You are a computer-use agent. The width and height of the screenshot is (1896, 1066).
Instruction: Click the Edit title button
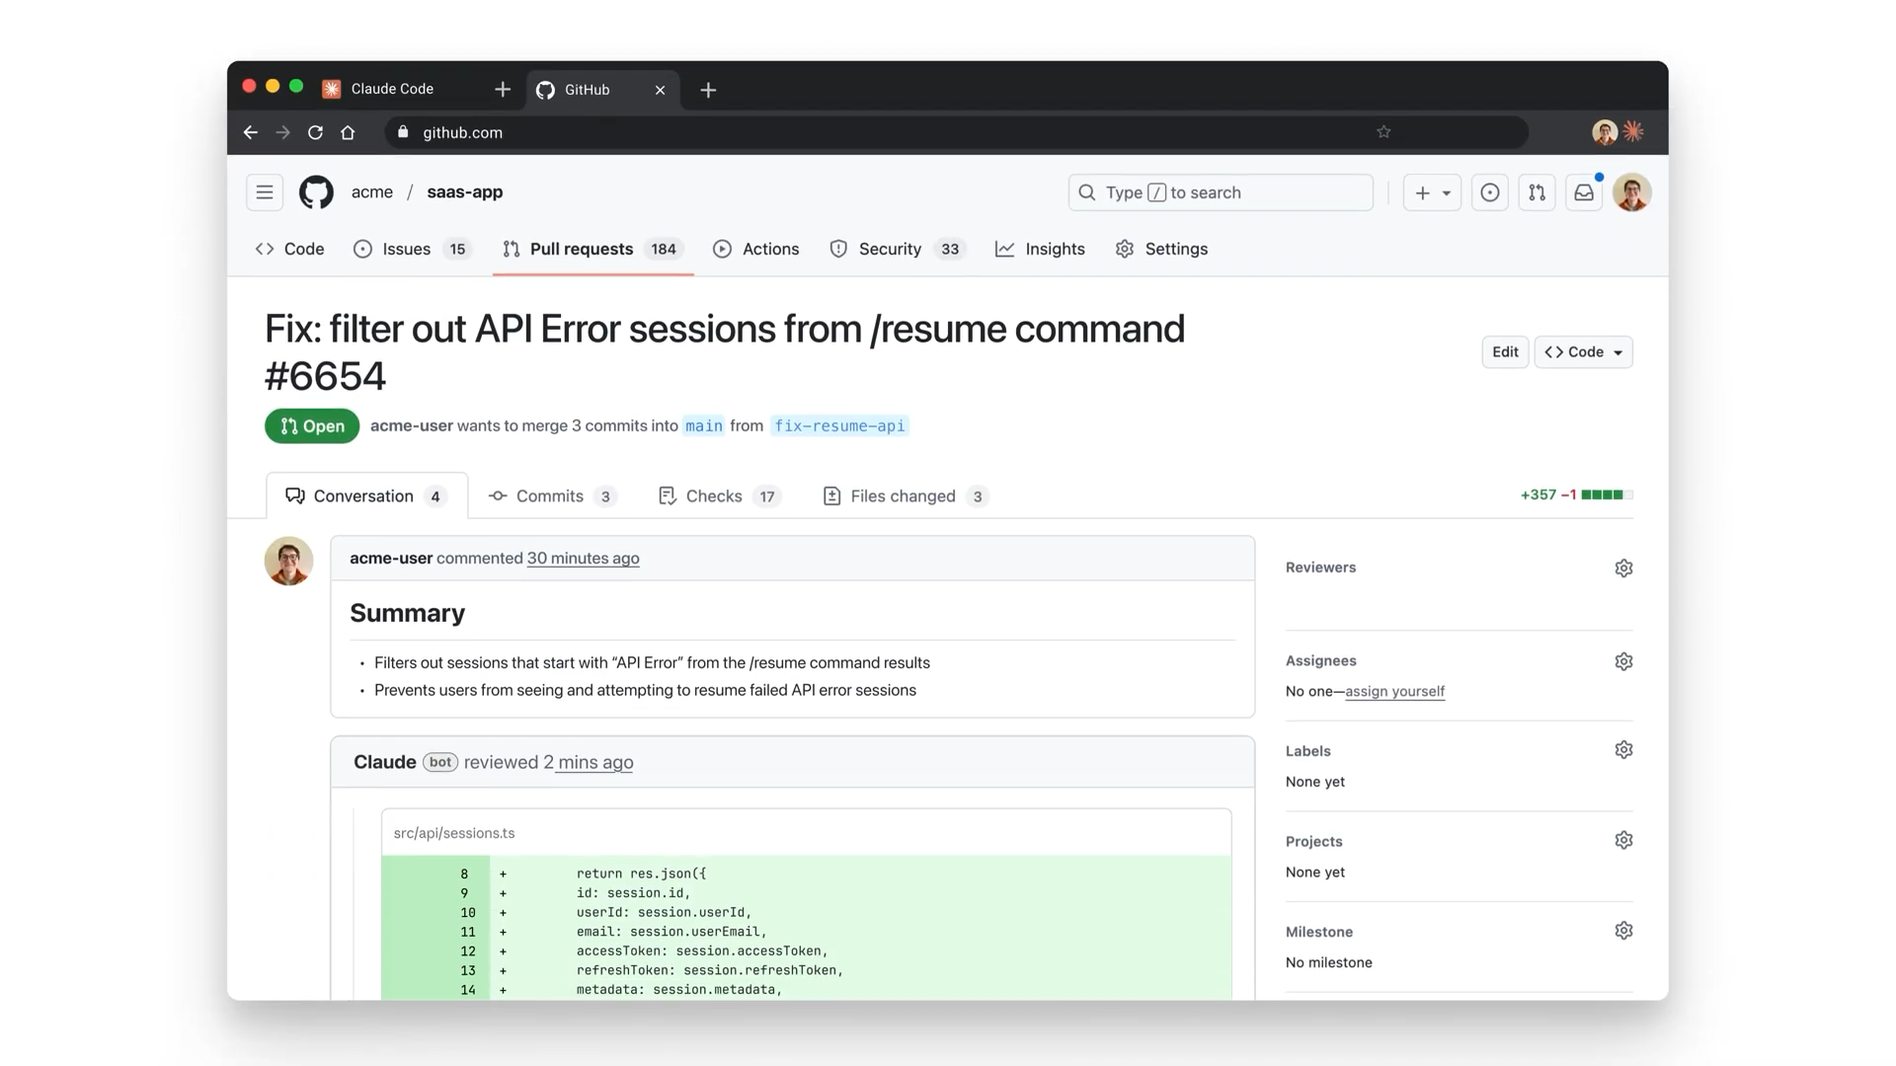point(1505,352)
